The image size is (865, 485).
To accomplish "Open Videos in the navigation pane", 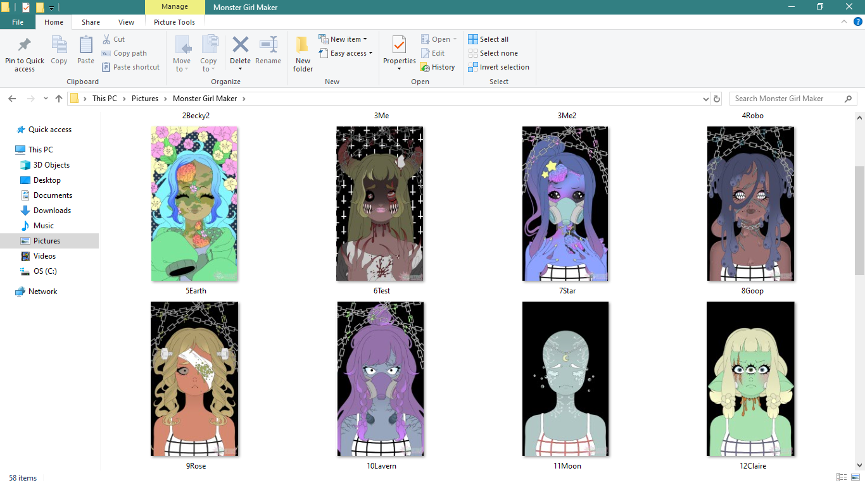I will pyautogui.click(x=44, y=256).
